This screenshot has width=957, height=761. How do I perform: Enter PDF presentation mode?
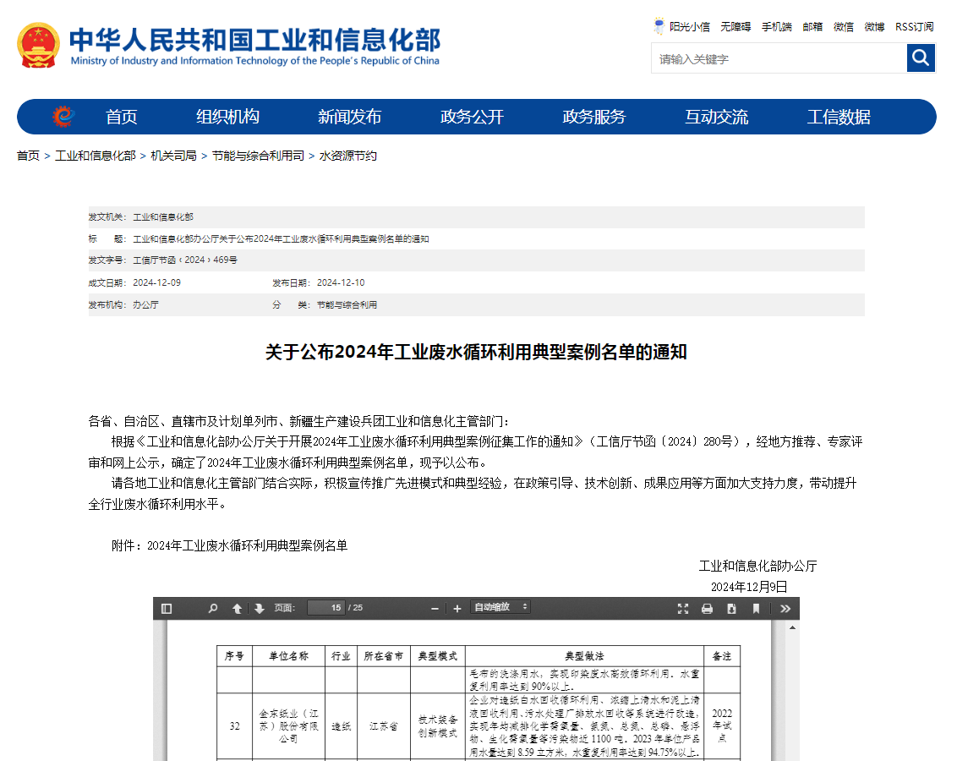click(683, 607)
